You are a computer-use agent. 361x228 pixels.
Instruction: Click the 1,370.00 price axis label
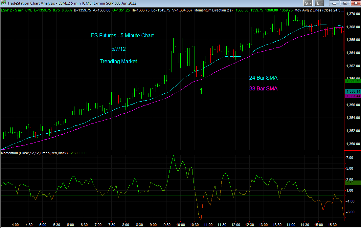pos(353,14)
